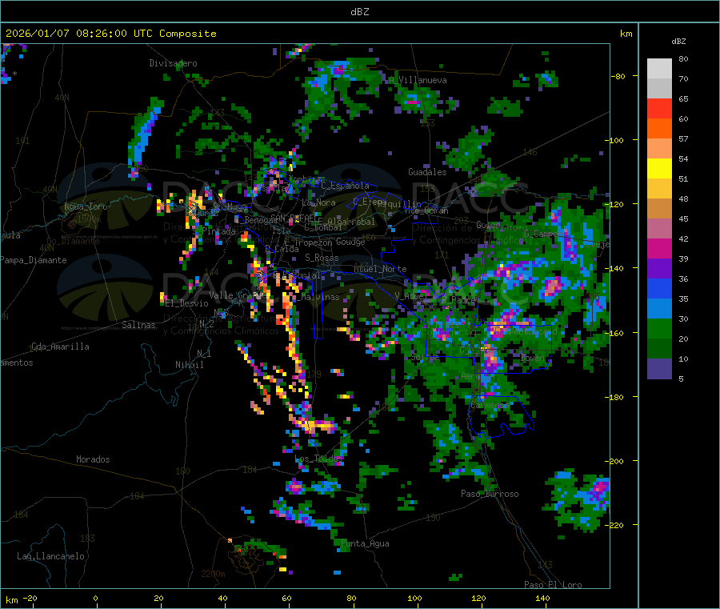Screen dimensions: 720x609
Task: Click the '0' km tick on bottom axis
Action: 95,598
